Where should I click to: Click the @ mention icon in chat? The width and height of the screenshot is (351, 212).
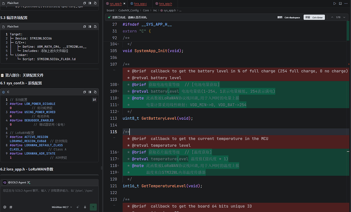(x=5, y=207)
